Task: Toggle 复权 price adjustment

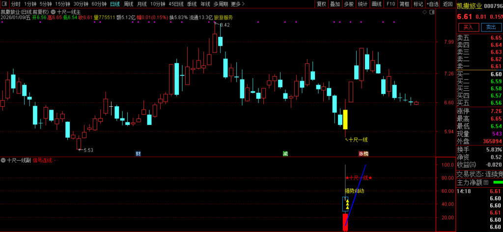Action: 321,4
